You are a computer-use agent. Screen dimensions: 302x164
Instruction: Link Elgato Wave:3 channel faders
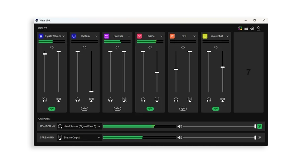coord(52,47)
